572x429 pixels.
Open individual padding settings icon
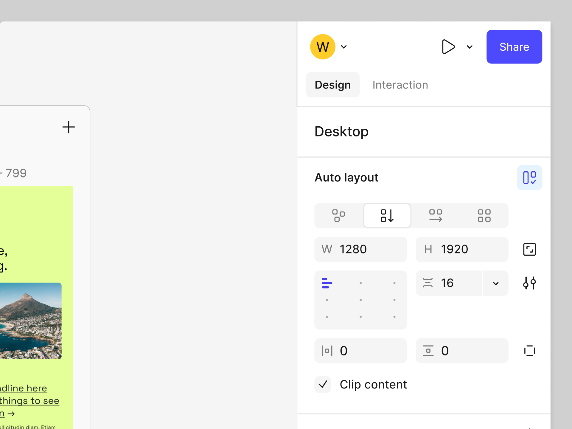[x=529, y=351]
